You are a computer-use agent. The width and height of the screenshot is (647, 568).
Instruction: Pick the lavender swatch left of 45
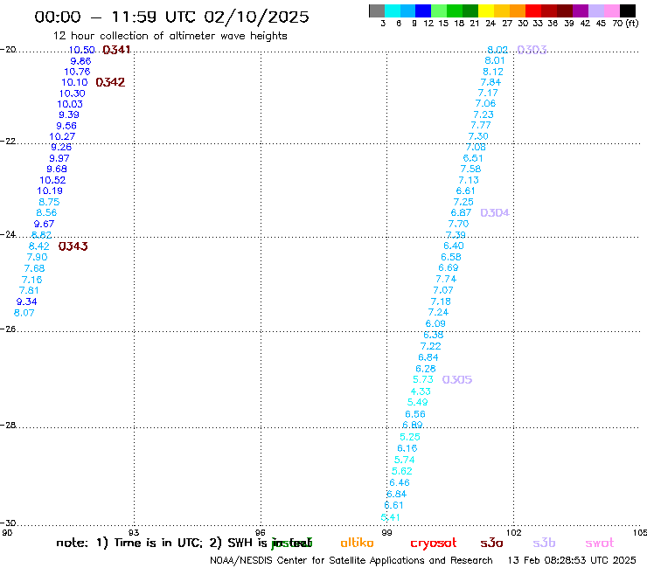pyautogui.click(x=595, y=10)
